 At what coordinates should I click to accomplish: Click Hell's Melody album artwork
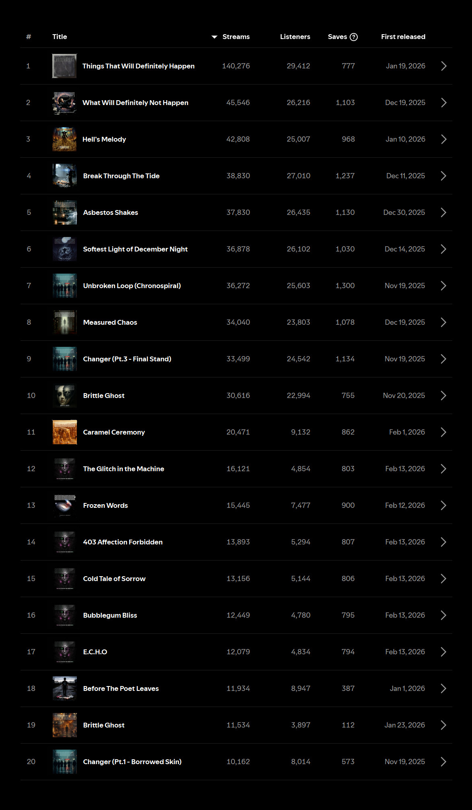pyautogui.click(x=64, y=139)
